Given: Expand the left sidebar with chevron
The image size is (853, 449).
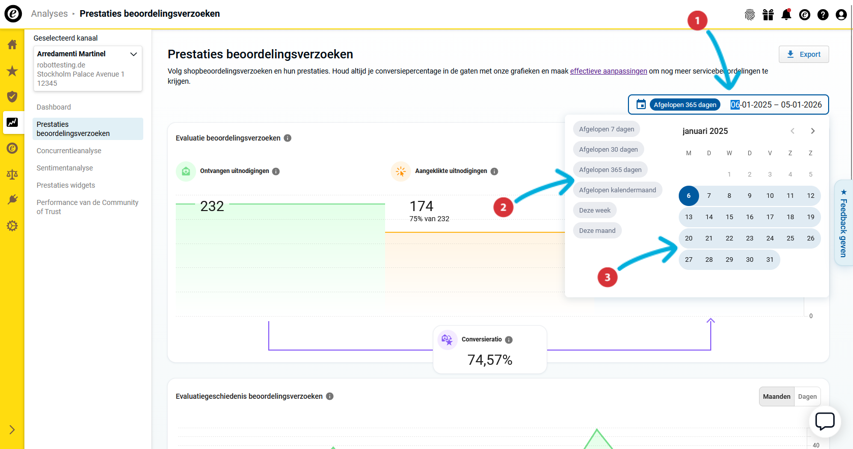Looking at the screenshot, I should pyautogui.click(x=12, y=430).
